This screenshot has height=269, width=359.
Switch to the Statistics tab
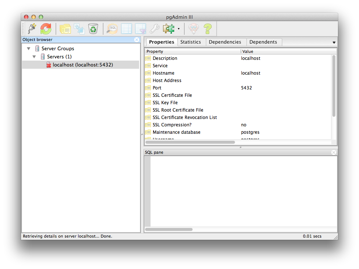coord(190,42)
